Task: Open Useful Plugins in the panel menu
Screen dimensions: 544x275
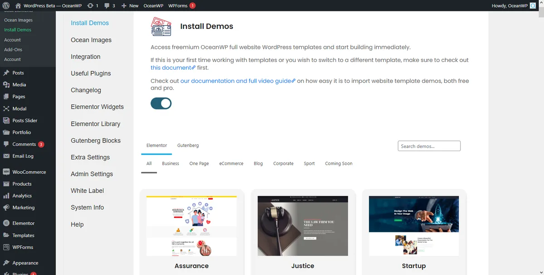Action: point(91,73)
